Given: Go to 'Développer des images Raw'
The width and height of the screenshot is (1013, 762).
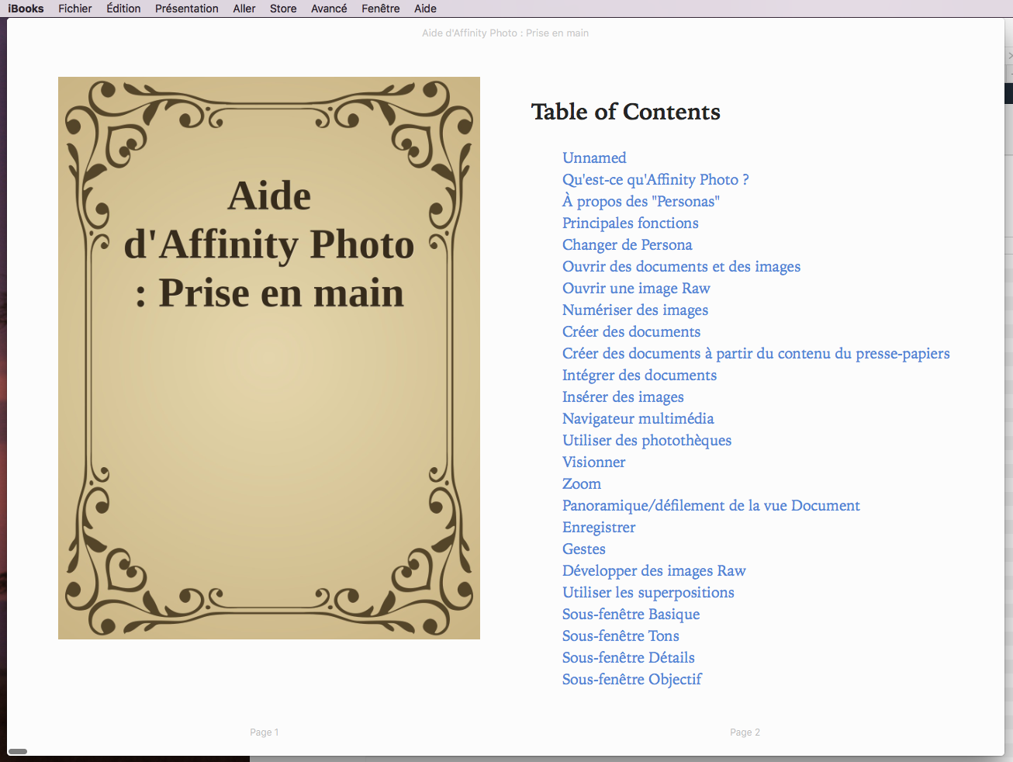Looking at the screenshot, I should pos(654,570).
